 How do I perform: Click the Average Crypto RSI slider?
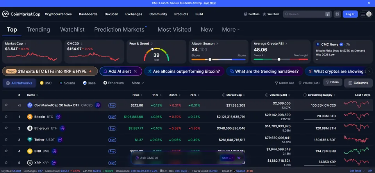pos(279,59)
